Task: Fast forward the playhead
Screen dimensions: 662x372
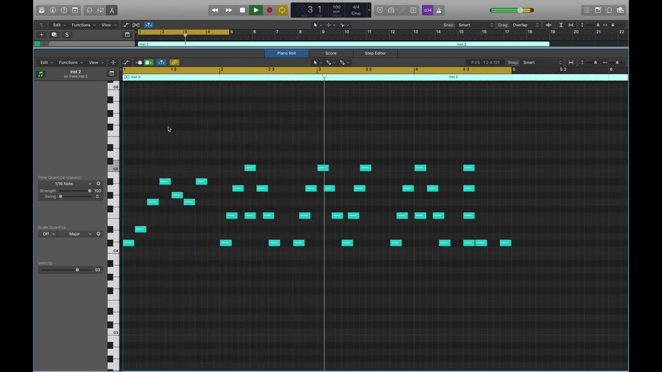Action: tap(229, 10)
